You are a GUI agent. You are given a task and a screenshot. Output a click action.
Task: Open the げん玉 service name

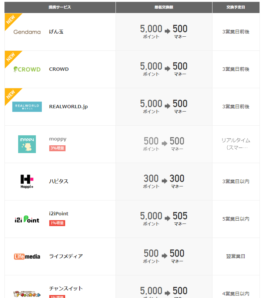tap(56, 32)
